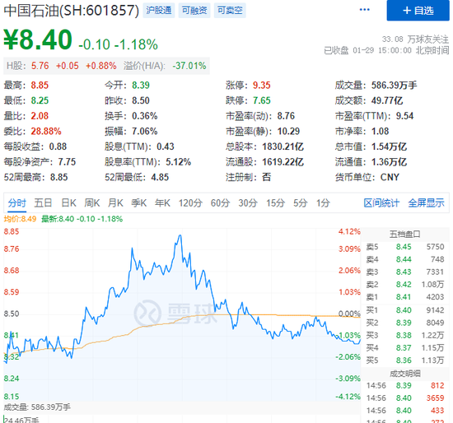The height and width of the screenshot is (423, 453).
Task: Open the 周K candlestick tab
Action: (92, 203)
